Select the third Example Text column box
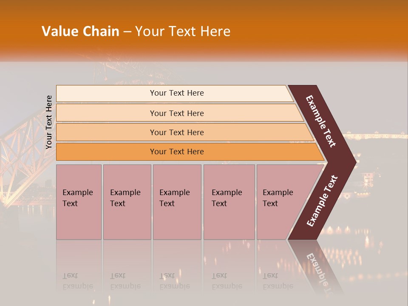408x306 pixels. [177, 202]
